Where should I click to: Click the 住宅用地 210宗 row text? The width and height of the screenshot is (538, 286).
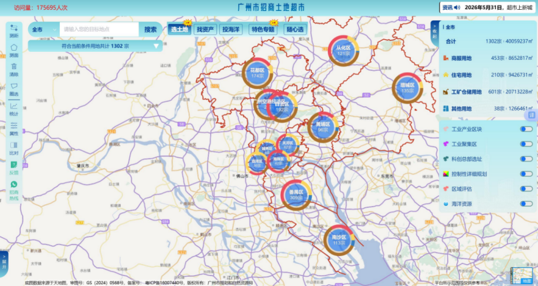tap(492, 75)
